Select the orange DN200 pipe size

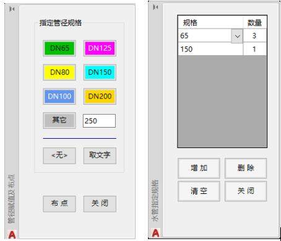[x=100, y=97]
